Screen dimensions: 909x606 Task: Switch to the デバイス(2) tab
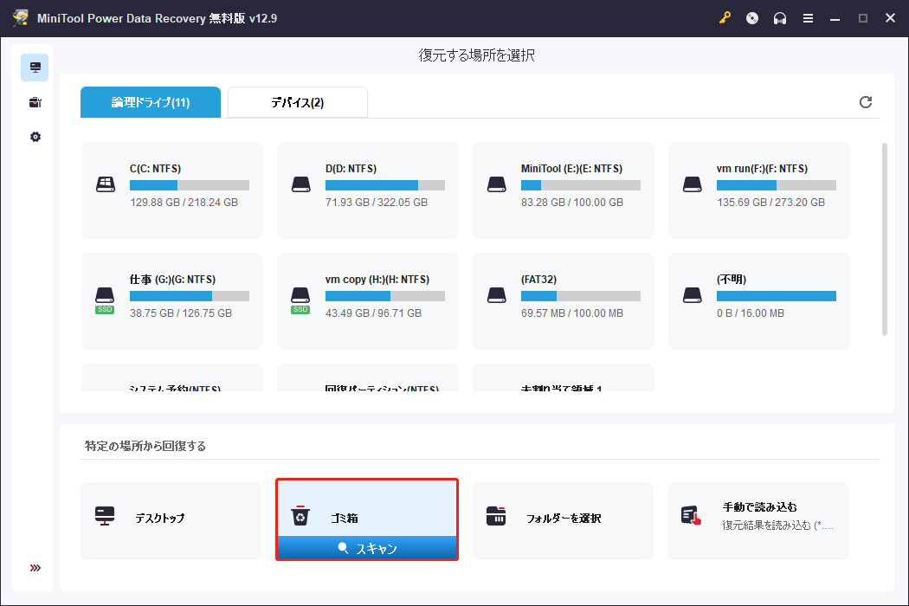click(298, 102)
